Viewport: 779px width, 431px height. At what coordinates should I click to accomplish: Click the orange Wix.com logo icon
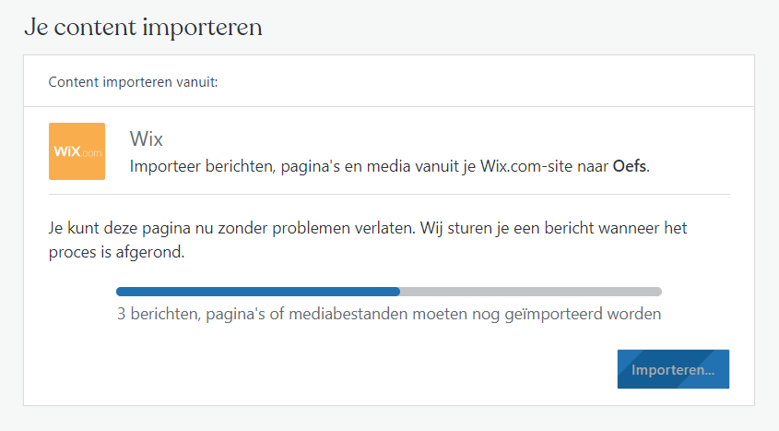[x=77, y=151]
